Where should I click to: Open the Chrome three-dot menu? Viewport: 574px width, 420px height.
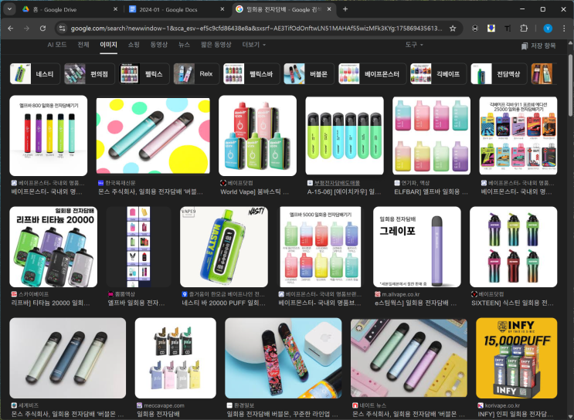pyautogui.click(x=564, y=29)
